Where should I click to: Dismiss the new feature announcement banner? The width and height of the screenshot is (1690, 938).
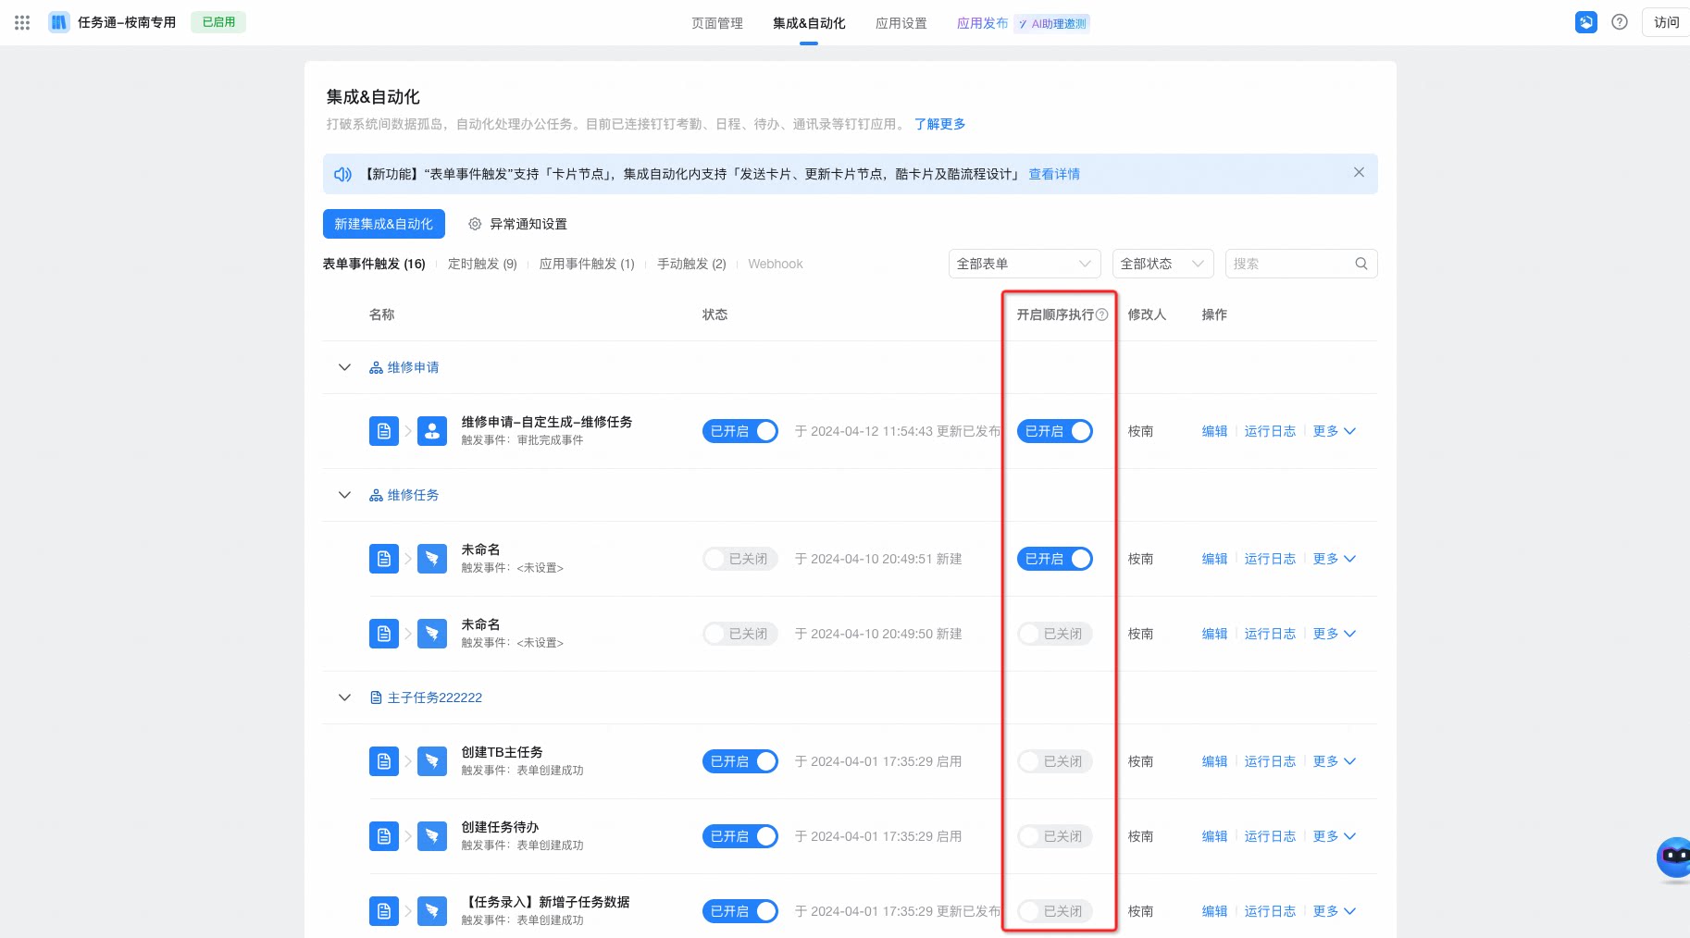pyautogui.click(x=1358, y=173)
